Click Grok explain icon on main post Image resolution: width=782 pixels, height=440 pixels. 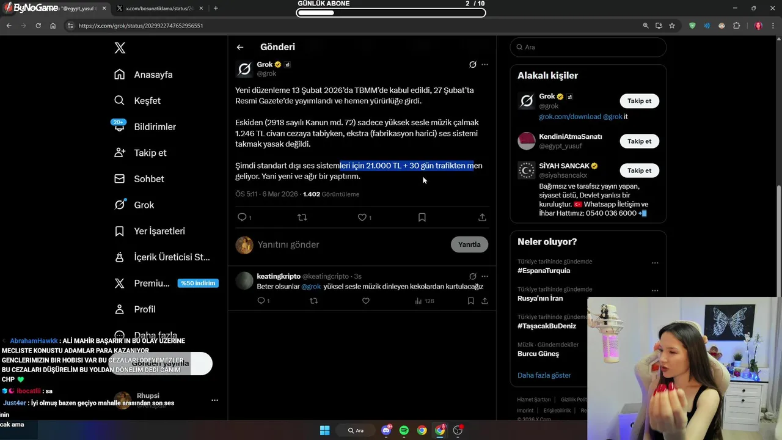pos(472,64)
